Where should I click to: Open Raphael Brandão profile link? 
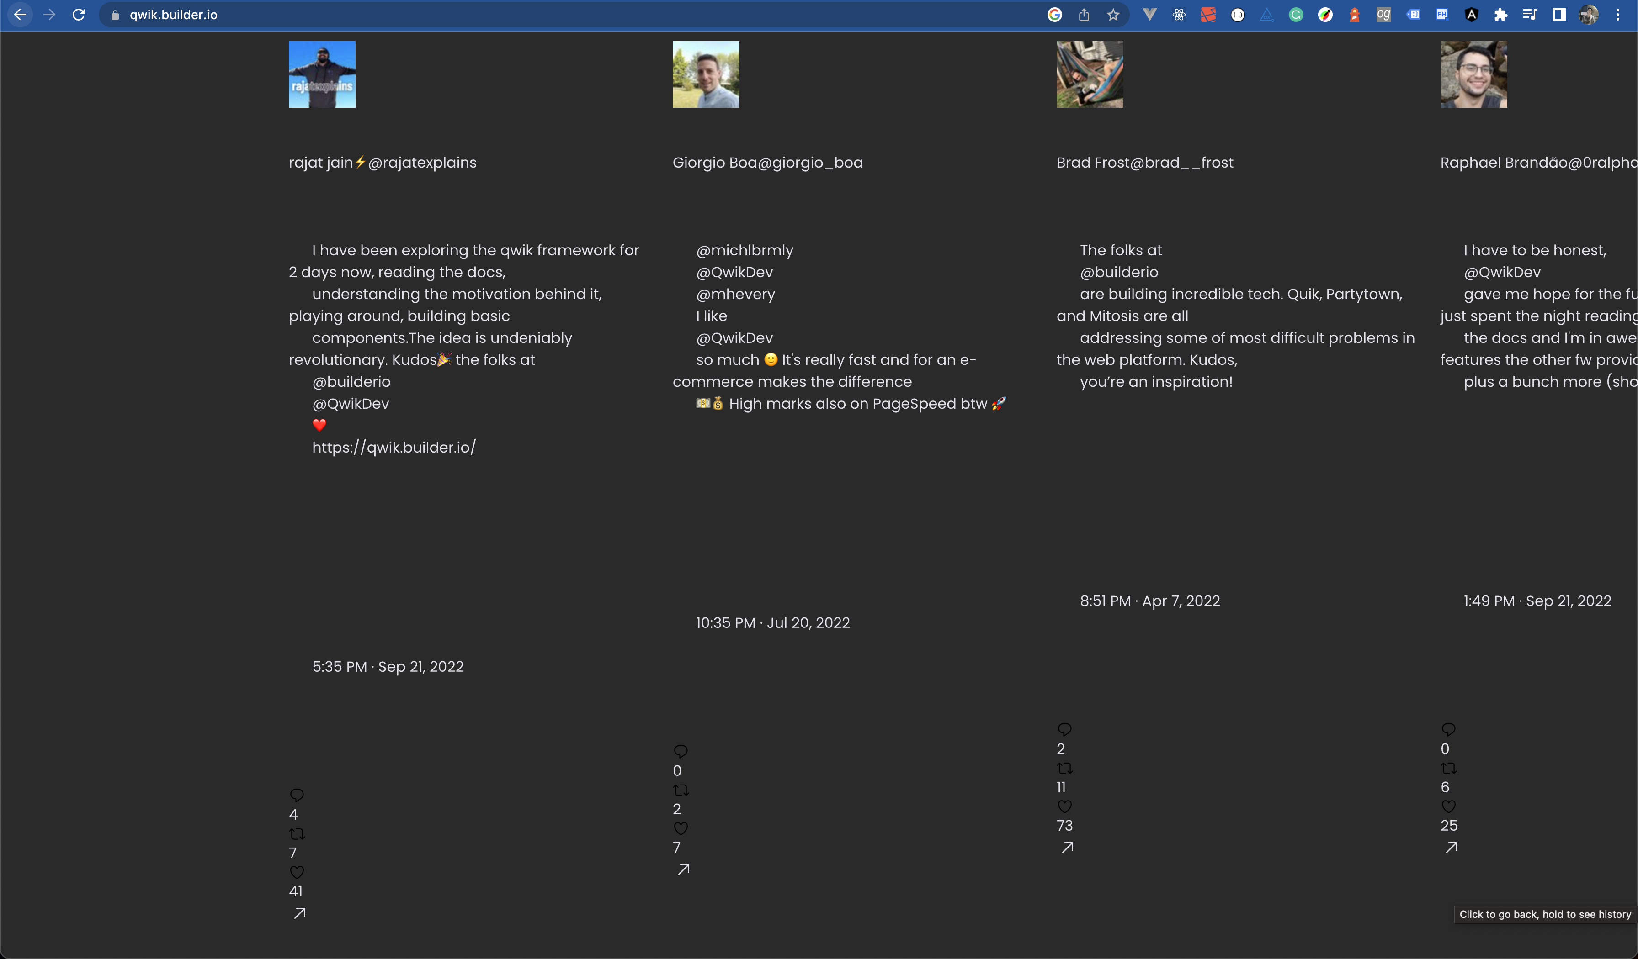click(1538, 162)
